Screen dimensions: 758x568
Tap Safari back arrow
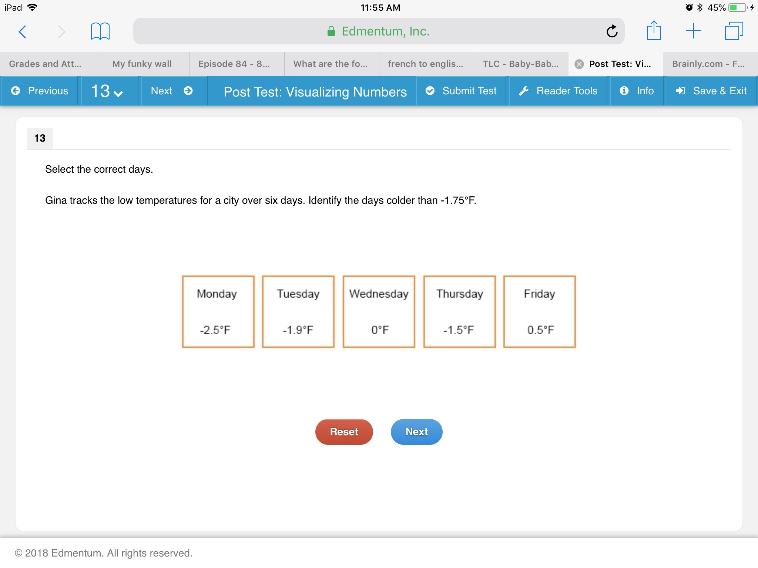23,32
